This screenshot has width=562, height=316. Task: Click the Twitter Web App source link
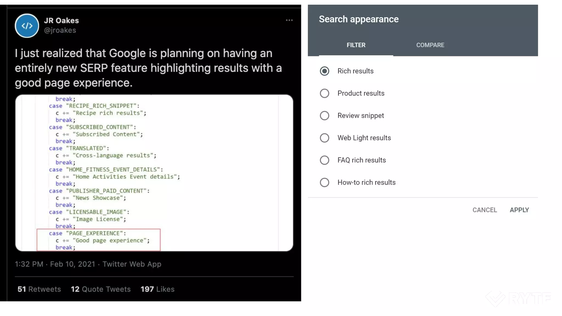click(132, 264)
